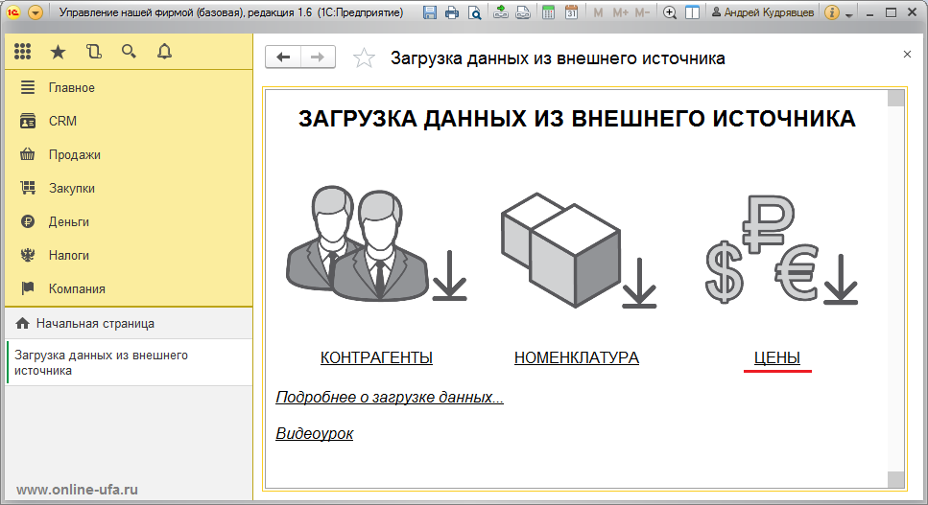The width and height of the screenshot is (928, 505).
Task: Open notifications bell icon
Action: [x=164, y=52]
